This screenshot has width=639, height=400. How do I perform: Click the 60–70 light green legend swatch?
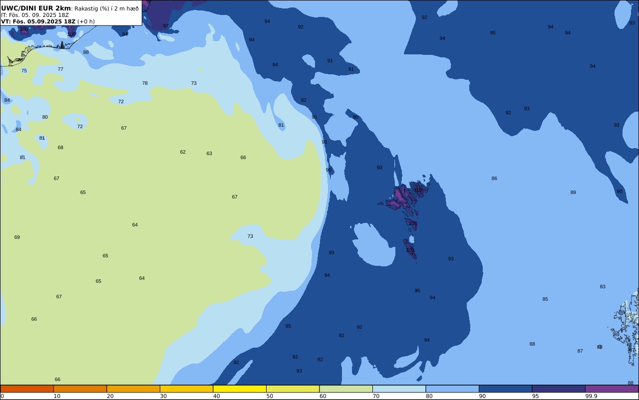(x=346, y=389)
